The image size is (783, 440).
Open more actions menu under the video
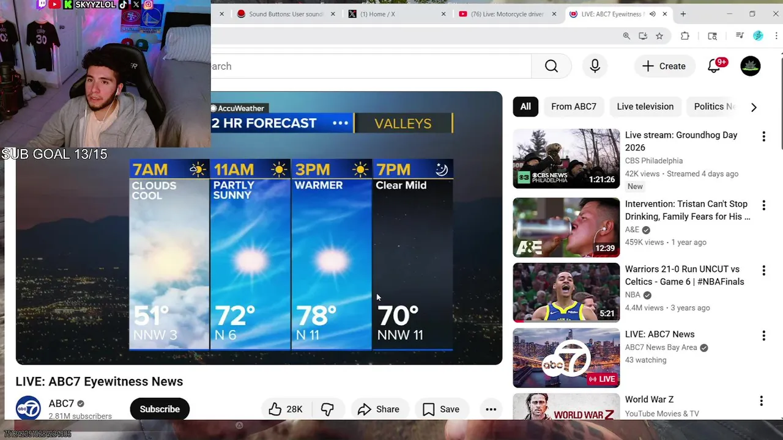(x=491, y=409)
